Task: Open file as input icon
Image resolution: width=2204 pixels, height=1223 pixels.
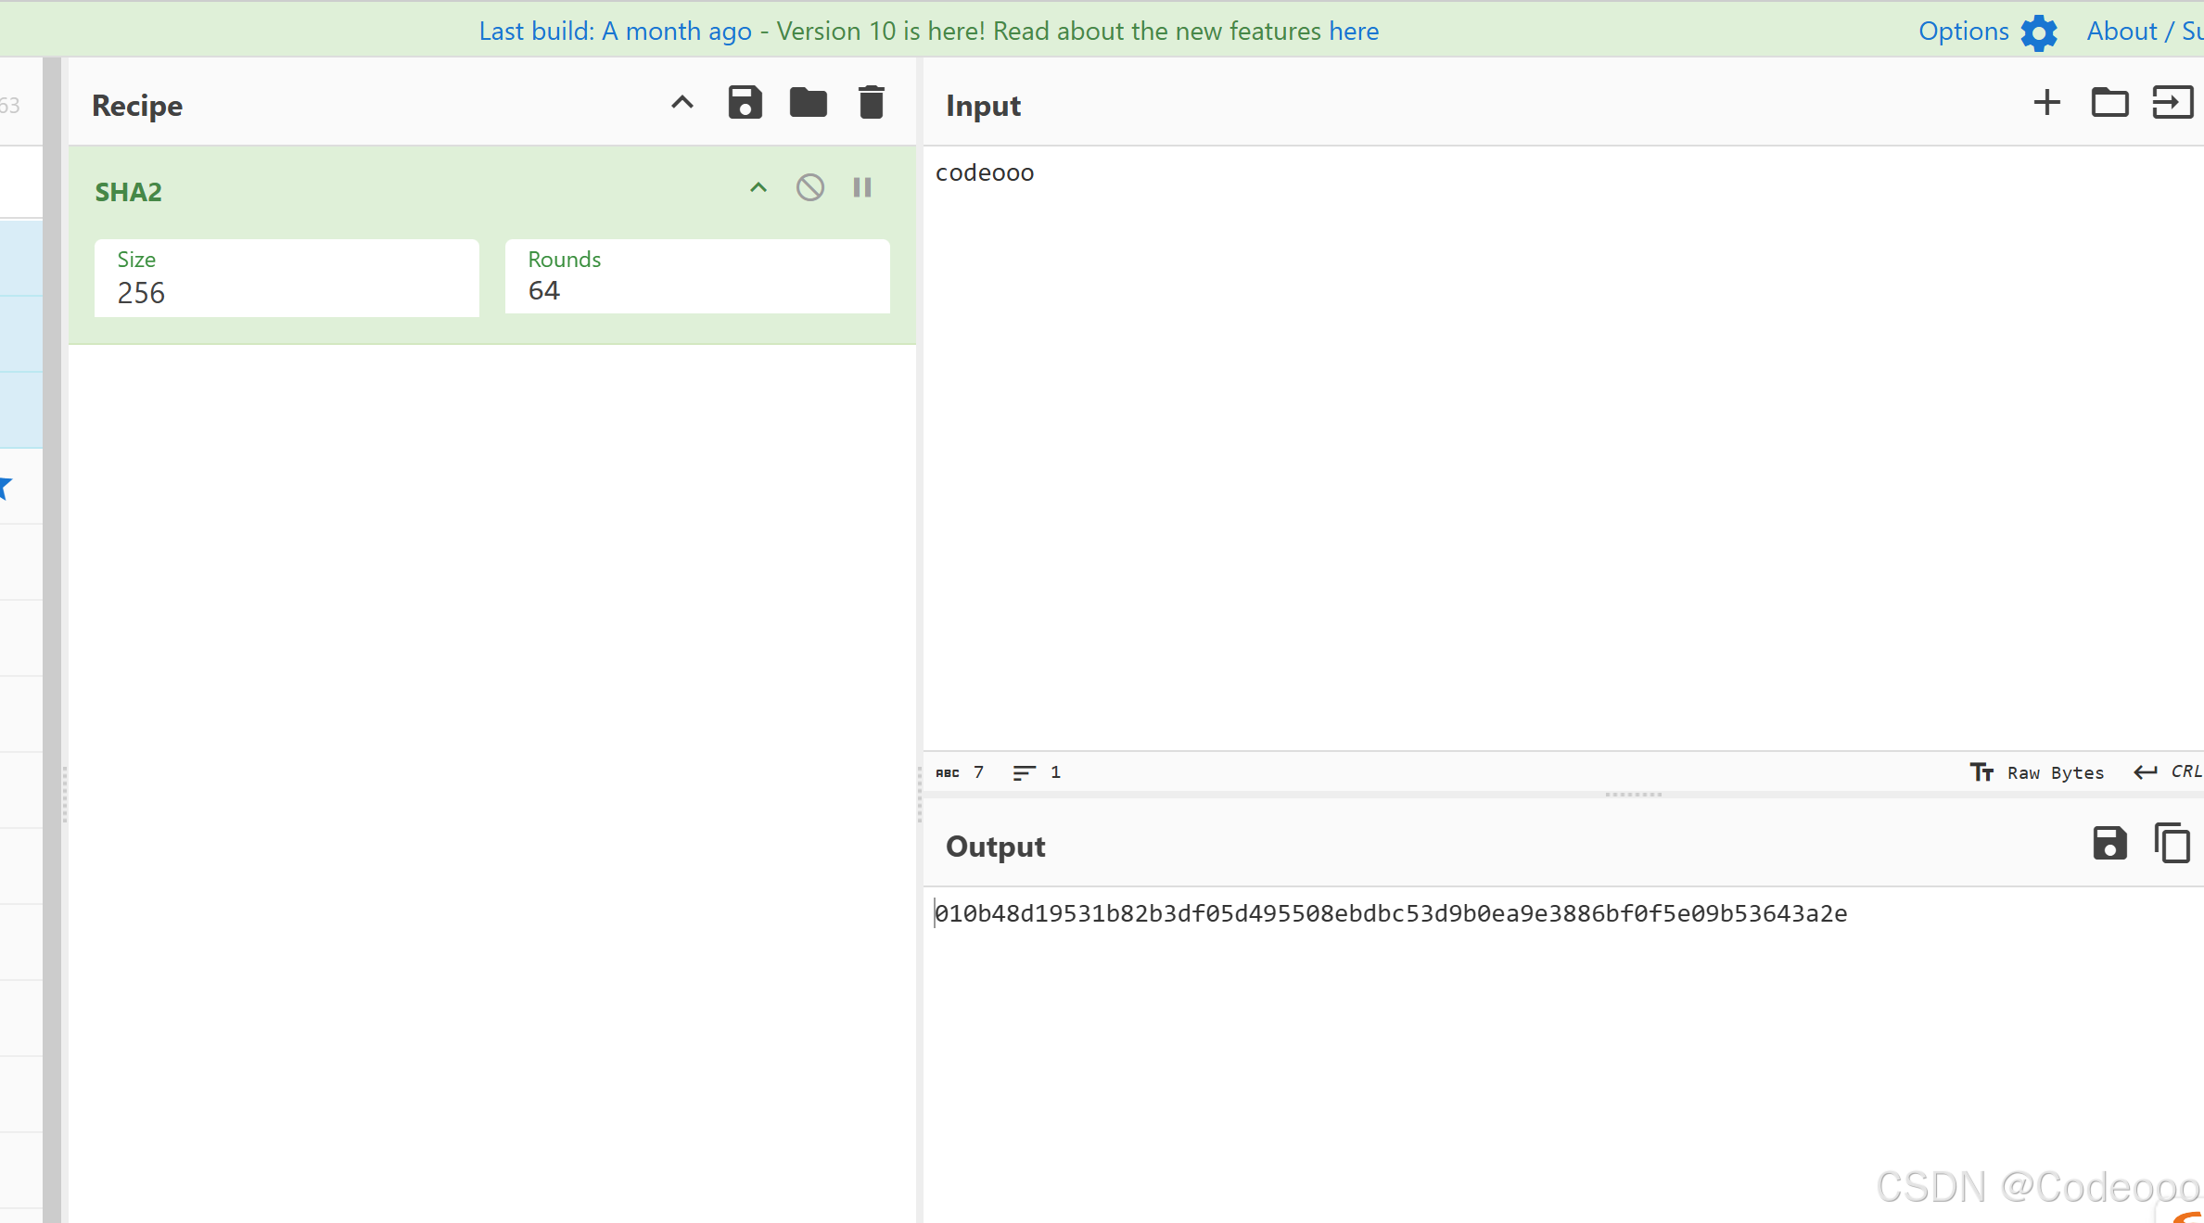Action: [x=2172, y=103]
